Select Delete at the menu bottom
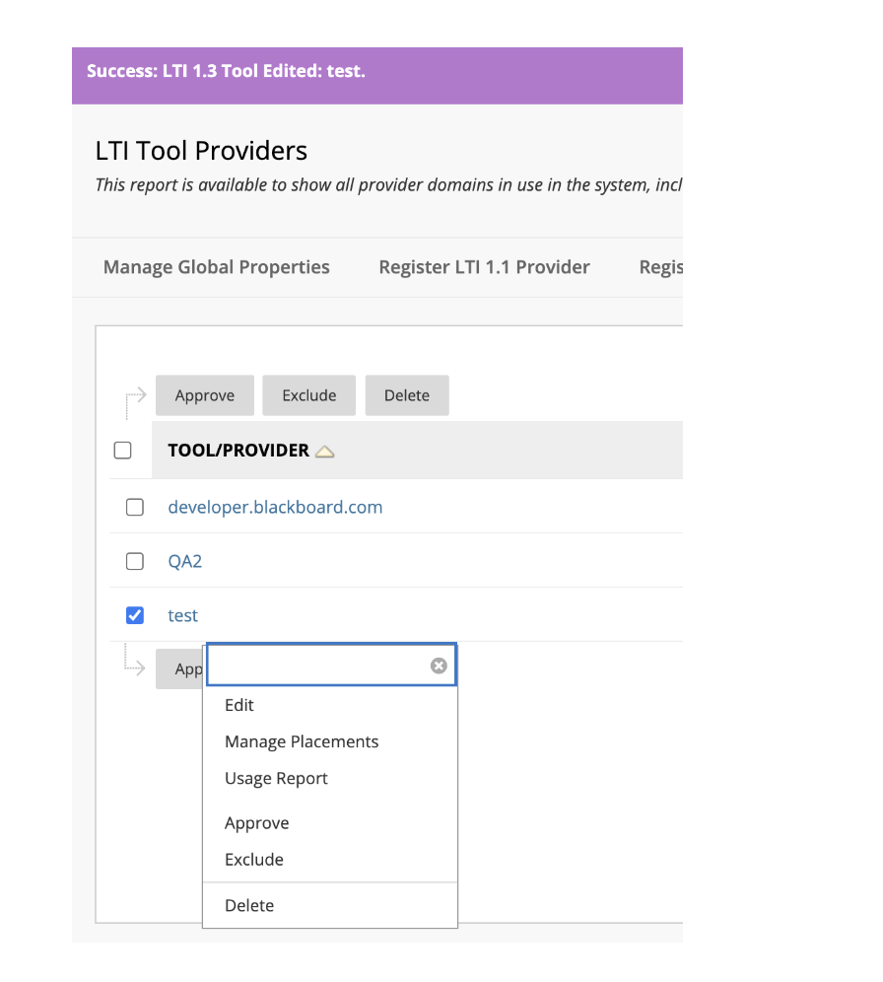The image size is (883, 982). [x=249, y=906]
